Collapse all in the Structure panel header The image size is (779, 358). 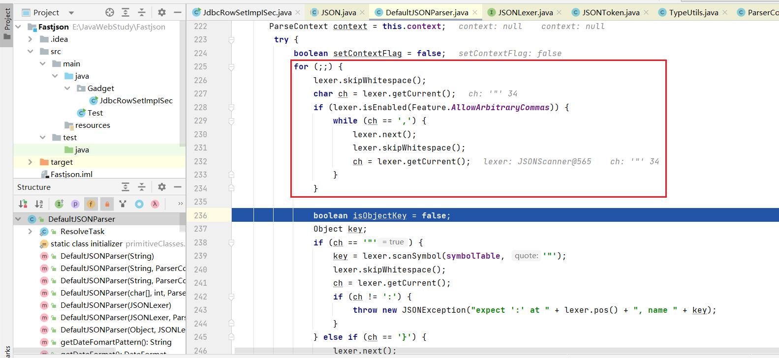pyautogui.click(x=142, y=187)
